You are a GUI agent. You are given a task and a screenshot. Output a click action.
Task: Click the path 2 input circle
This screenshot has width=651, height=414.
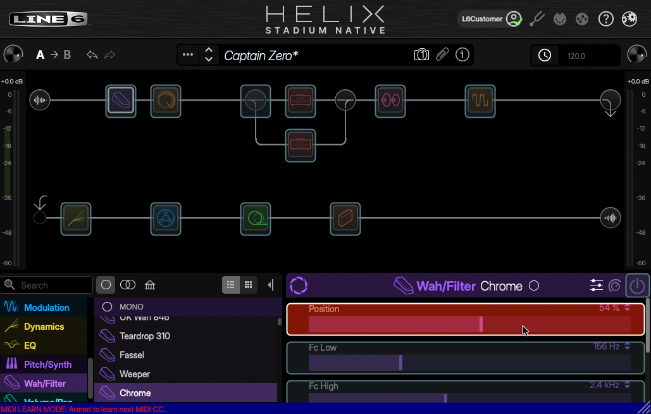pos(40,218)
